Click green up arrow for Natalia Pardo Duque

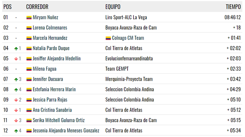16,49
